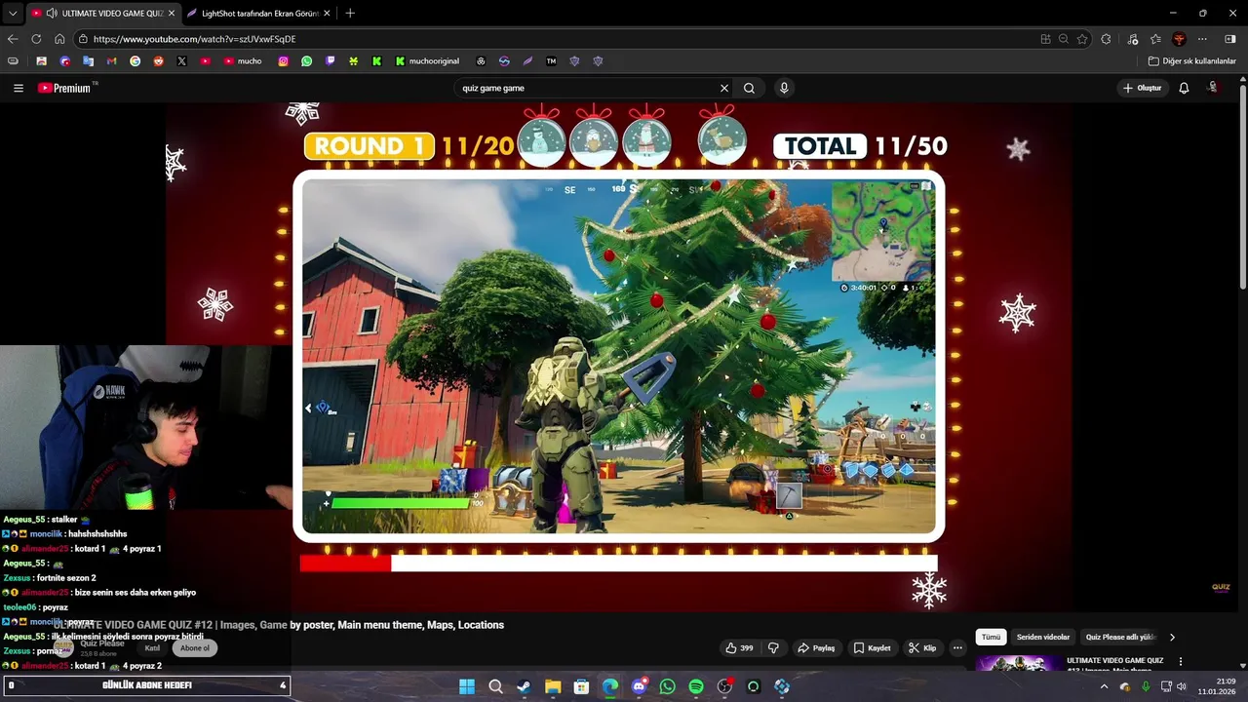Click the Katıl join button
The width and height of the screenshot is (1248, 702).
(x=152, y=647)
